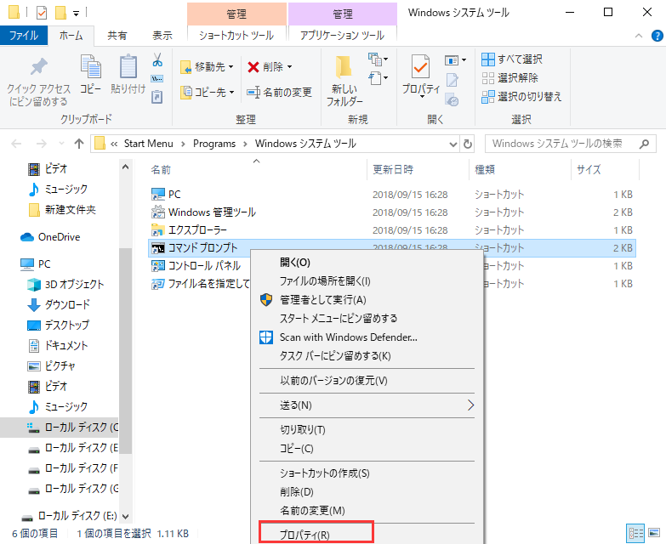Image resolution: width=666 pixels, height=544 pixels.
Task: Click Back navigation arrow
Action: click(16, 144)
